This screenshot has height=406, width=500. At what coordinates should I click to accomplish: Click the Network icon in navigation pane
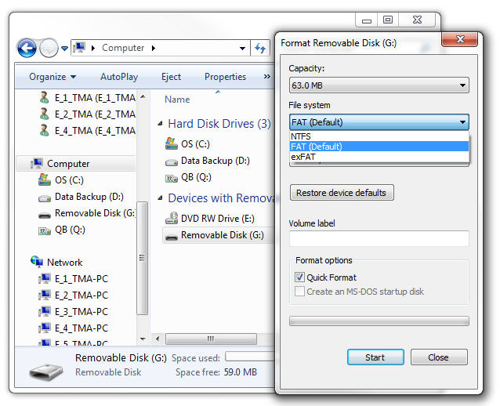pyautogui.click(x=37, y=262)
